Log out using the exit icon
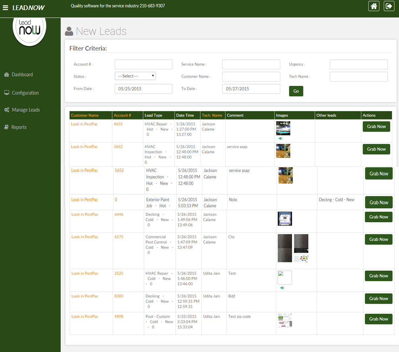Viewport: 399px width, 352px height. click(x=389, y=6)
